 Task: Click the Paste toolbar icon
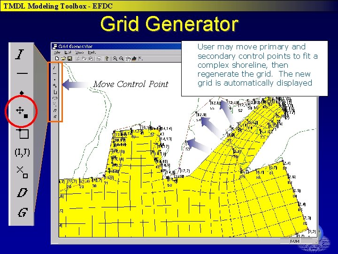pyautogui.click(x=91, y=58)
